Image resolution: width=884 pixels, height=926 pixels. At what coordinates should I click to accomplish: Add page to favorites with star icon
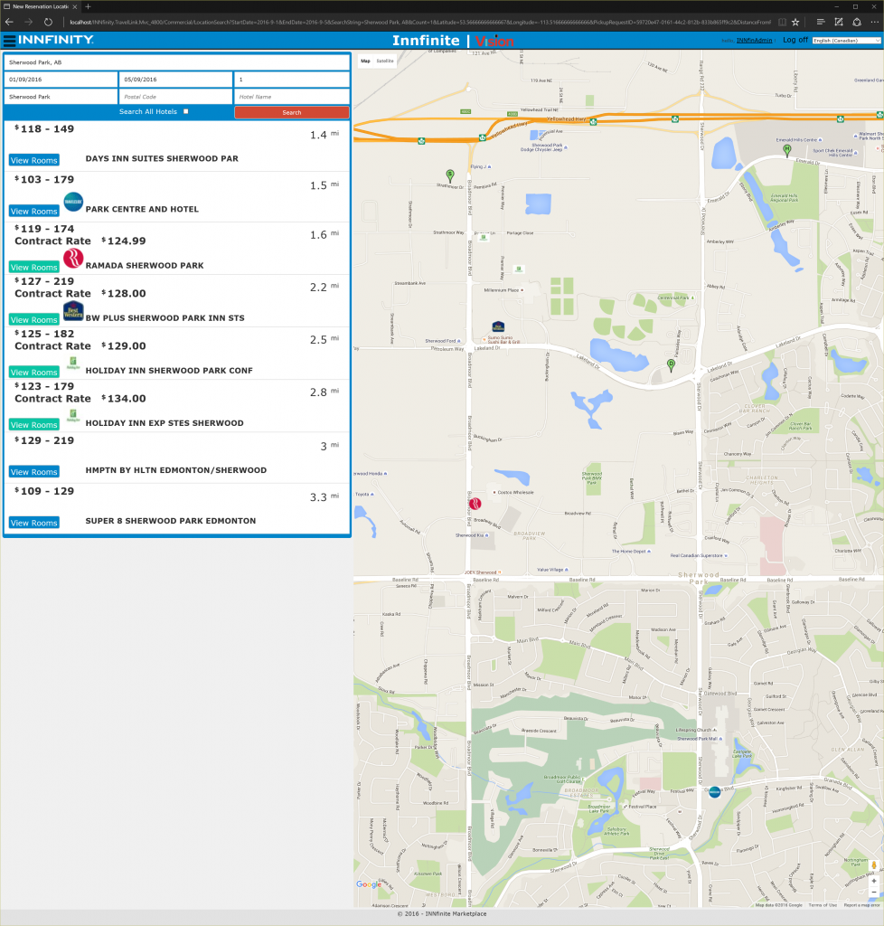795,22
